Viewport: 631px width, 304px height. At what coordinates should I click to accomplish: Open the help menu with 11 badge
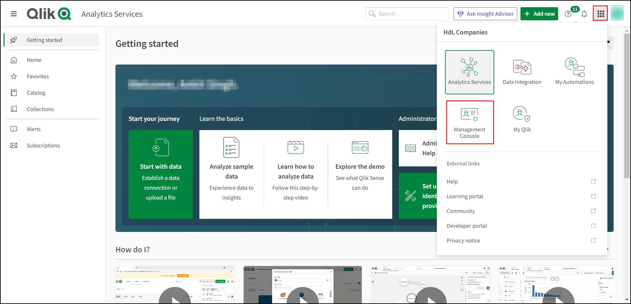pyautogui.click(x=568, y=14)
